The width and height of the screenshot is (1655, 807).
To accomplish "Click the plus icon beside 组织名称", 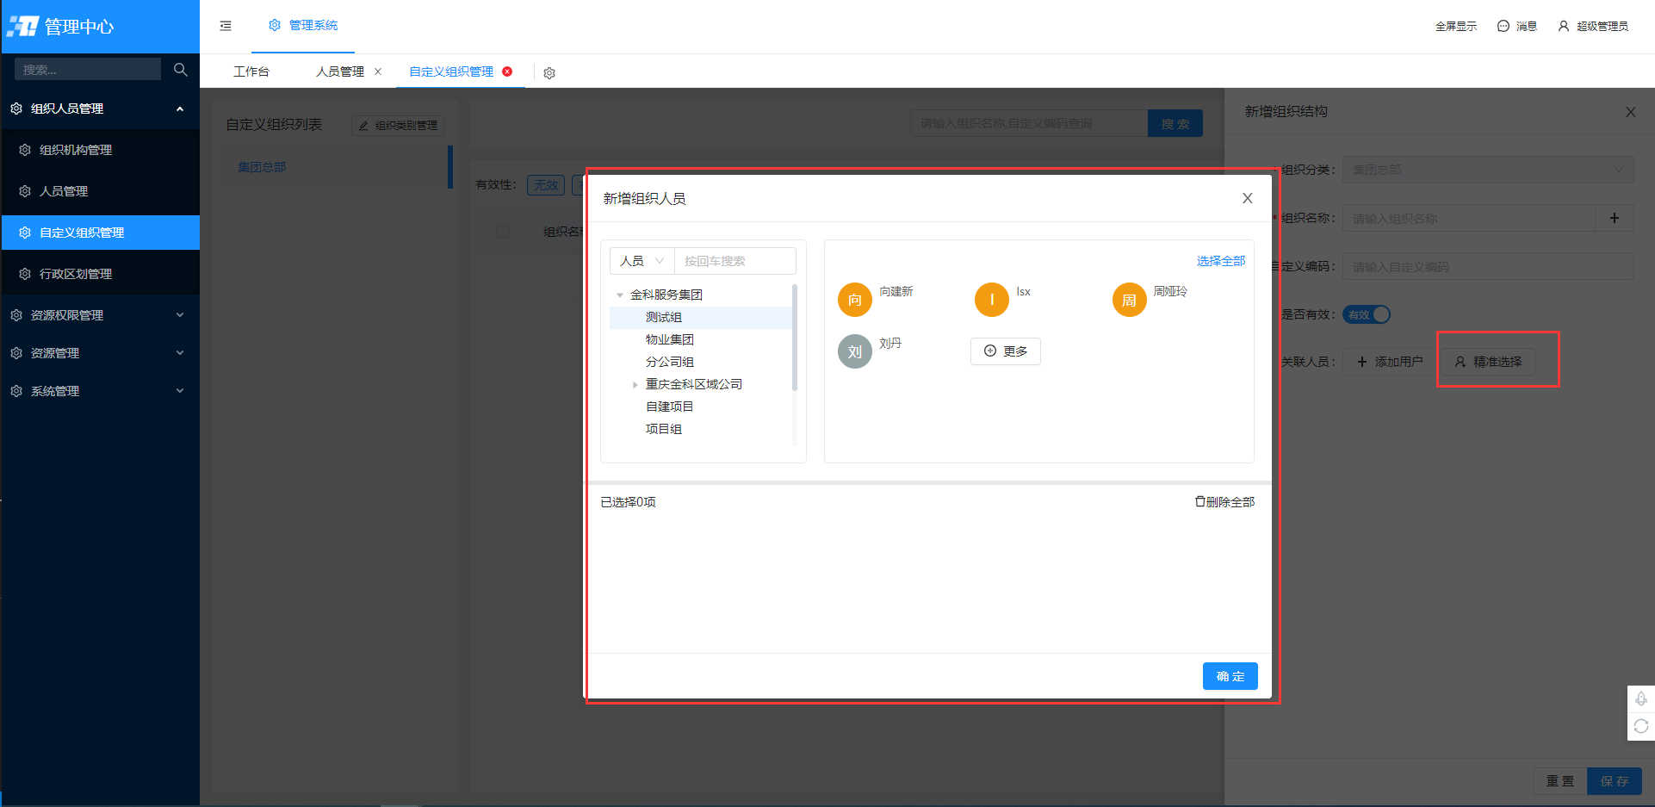I will tap(1615, 218).
